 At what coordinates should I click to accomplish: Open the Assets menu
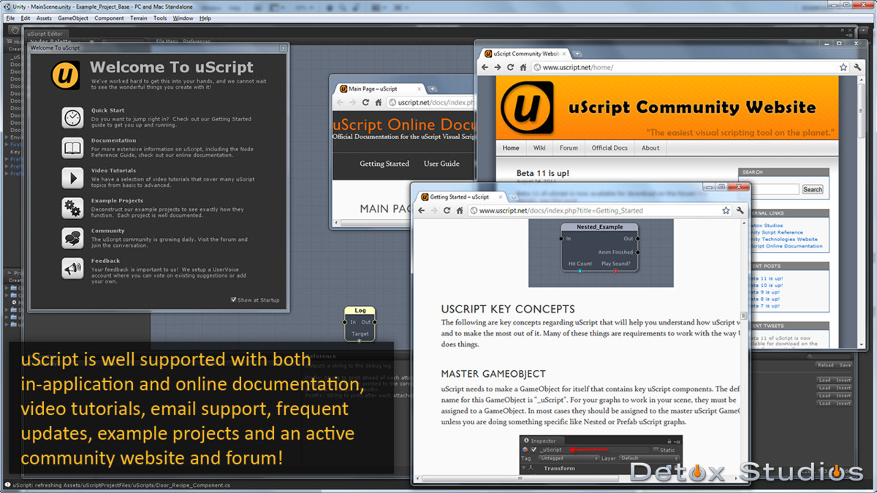(x=44, y=18)
